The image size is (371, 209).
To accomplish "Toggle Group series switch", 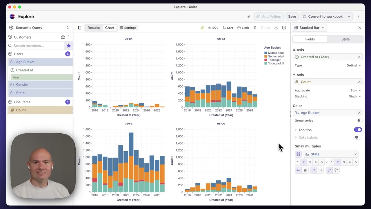I will [x=359, y=120].
